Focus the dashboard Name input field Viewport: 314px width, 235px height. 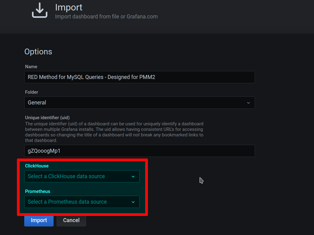pyautogui.click(x=139, y=77)
